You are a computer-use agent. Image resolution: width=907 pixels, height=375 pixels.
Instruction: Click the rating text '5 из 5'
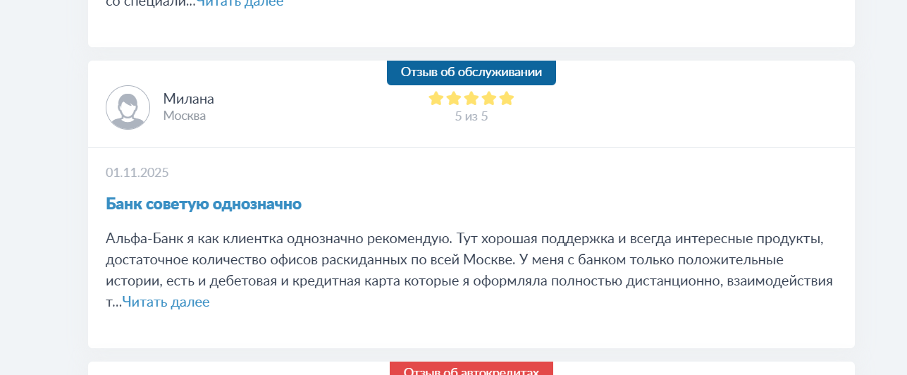coord(471,116)
